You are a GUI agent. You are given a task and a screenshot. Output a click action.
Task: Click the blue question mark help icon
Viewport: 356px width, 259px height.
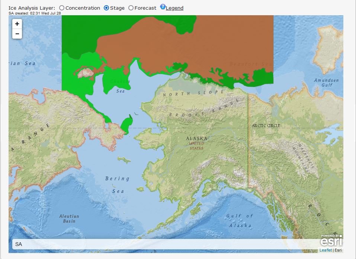163,7
